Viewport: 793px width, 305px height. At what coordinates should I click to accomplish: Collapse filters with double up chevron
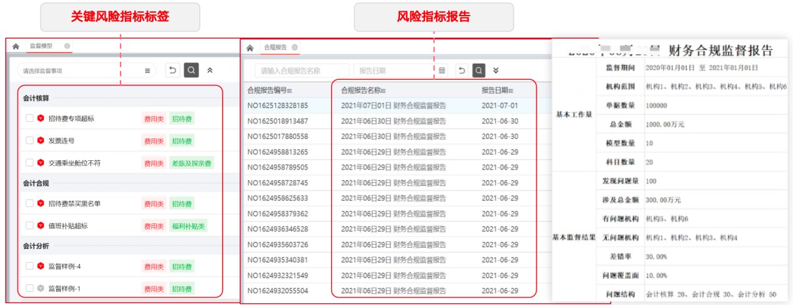210,70
